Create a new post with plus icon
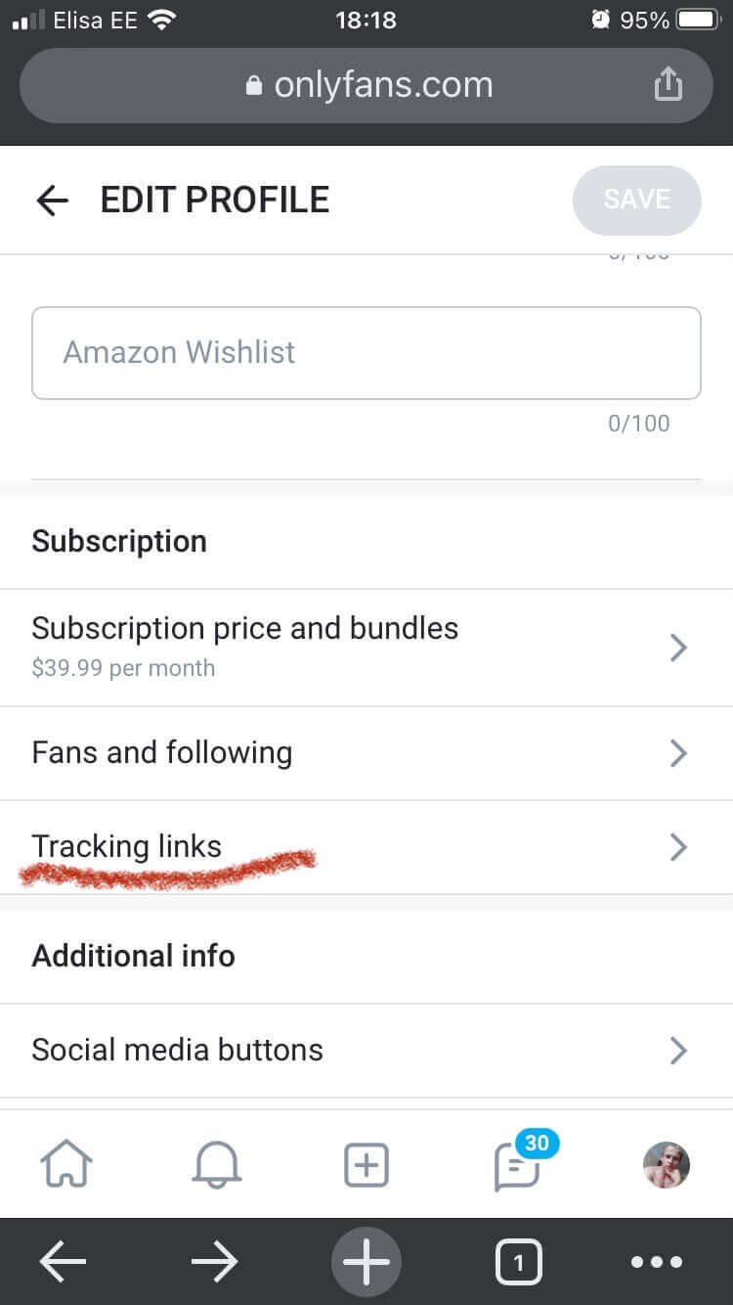The width and height of the screenshot is (733, 1305). point(366,1165)
